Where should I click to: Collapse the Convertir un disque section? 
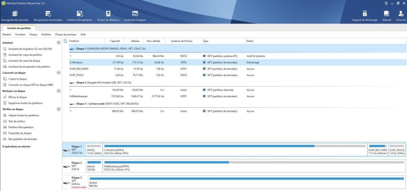58,73
